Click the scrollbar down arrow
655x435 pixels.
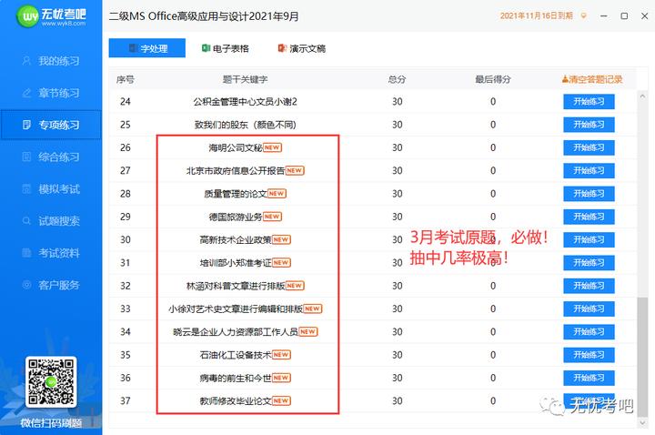(642, 422)
